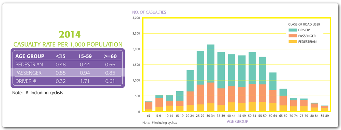Click the NO. OF CASUALTIES axis title

click(x=149, y=12)
